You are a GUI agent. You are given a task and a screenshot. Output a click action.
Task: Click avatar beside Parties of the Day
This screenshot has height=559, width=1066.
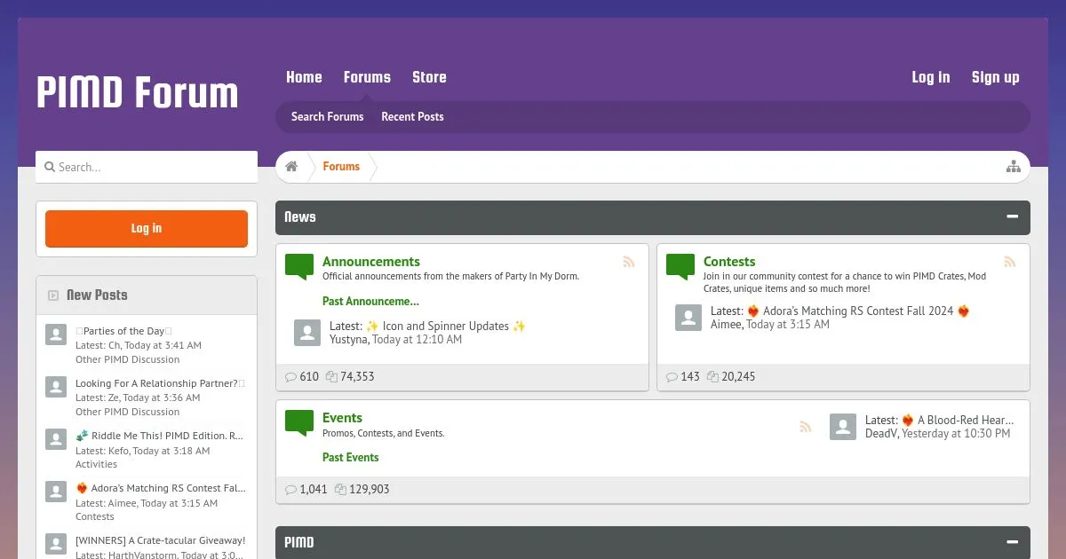pos(56,335)
